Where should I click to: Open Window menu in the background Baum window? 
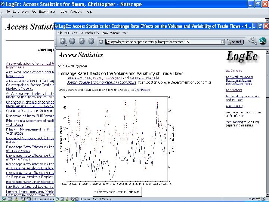pyautogui.click(x=76, y=12)
